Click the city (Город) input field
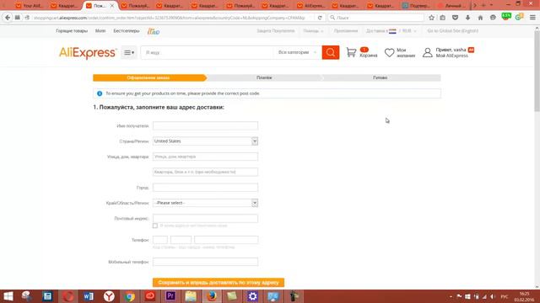This screenshot has height=303, width=540. pos(205,188)
